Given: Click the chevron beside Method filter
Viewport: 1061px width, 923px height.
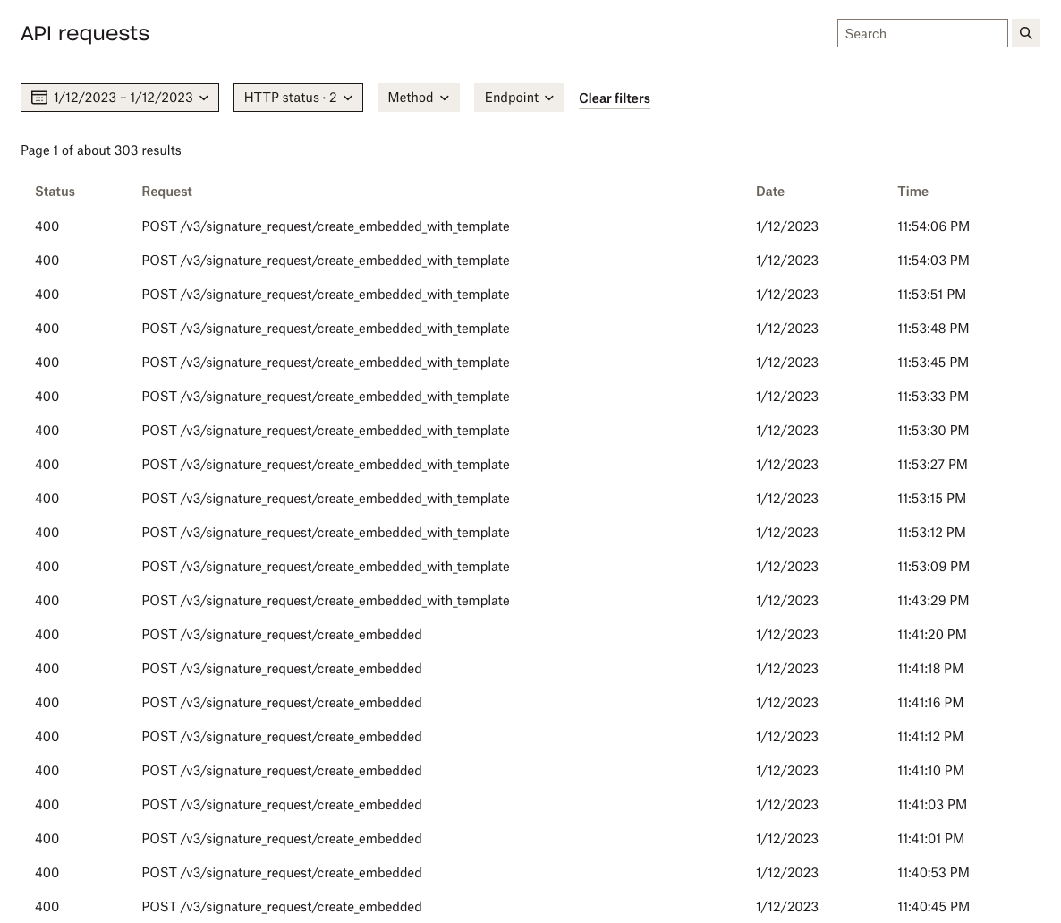Looking at the screenshot, I should (443, 98).
